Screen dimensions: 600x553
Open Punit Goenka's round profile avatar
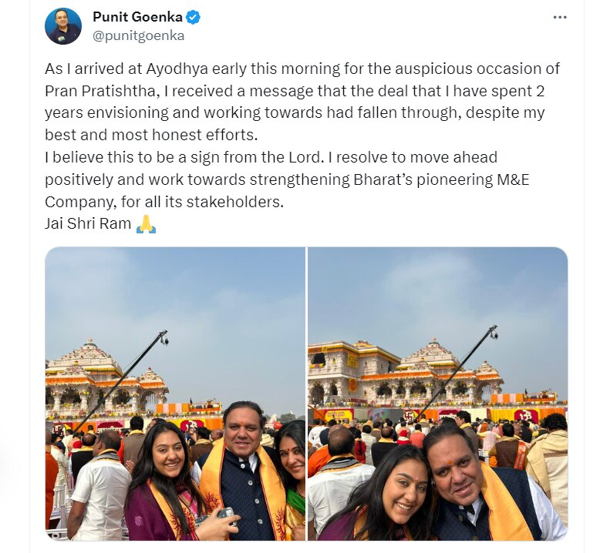point(63,26)
